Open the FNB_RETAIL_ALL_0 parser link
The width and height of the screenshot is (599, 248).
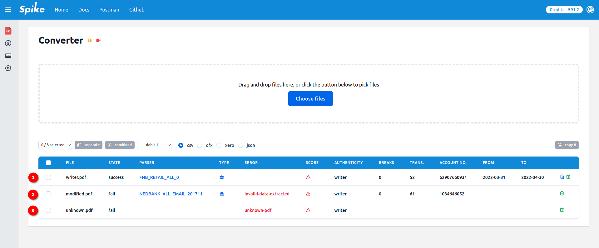(x=159, y=177)
